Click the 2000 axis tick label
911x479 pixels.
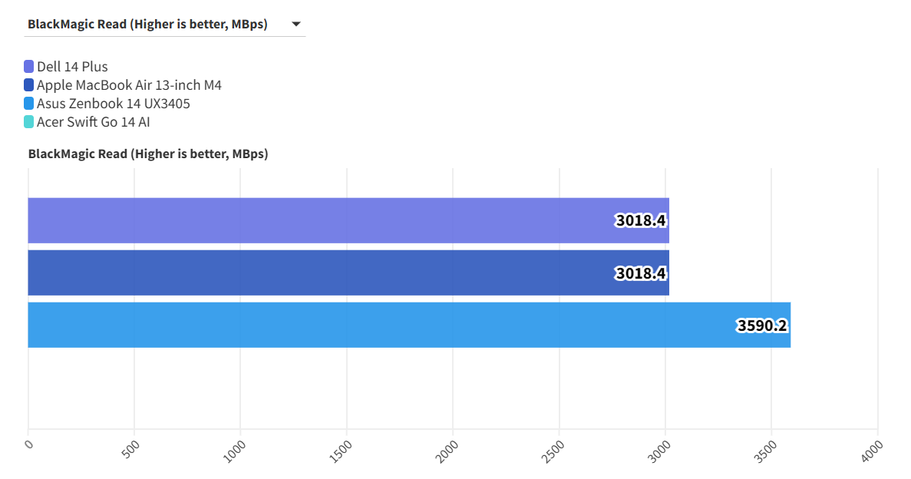pyautogui.click(x=448, y=450)
